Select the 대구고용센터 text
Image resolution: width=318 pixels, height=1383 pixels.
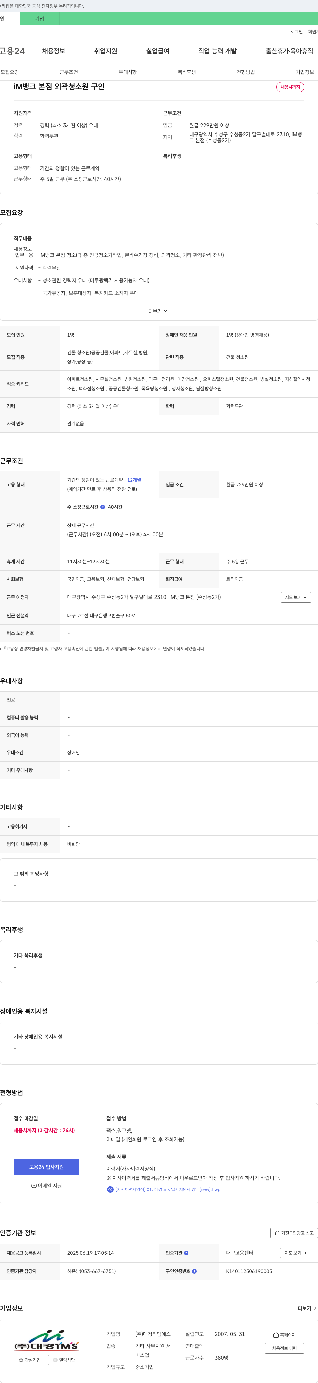[239, 1253]
